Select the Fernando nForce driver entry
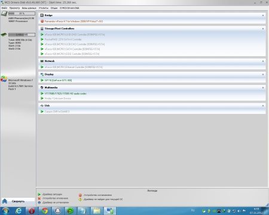 (x=74, y=21)
